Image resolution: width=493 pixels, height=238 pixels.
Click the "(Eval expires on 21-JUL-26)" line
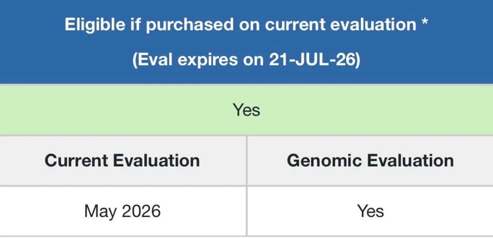tap(246, 60)
